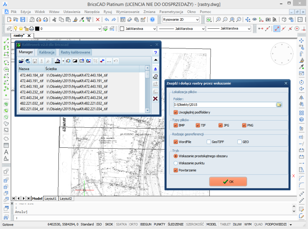Uncheck the PNG file type checkbox

click(x=244, y=125)
